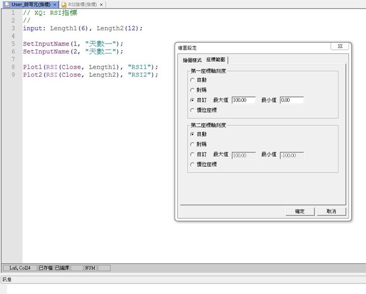The image size is (366, 294).
Task: Select the 座標範圍 tab in dialog
Action: pyautogui.click(x=216, y=59)
